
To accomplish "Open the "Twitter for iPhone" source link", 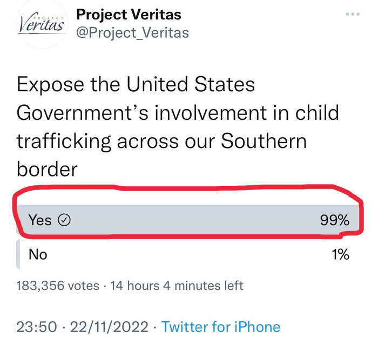I will [221, 327].
